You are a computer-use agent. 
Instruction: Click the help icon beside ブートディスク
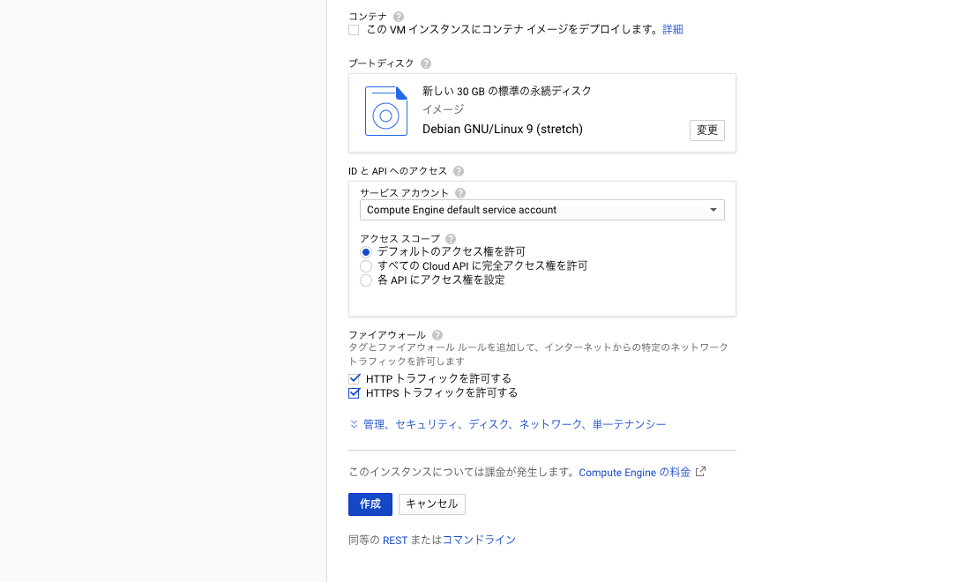[426, 63]
